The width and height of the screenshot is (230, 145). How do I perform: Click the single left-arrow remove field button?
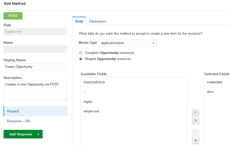(x=195, y=133)
